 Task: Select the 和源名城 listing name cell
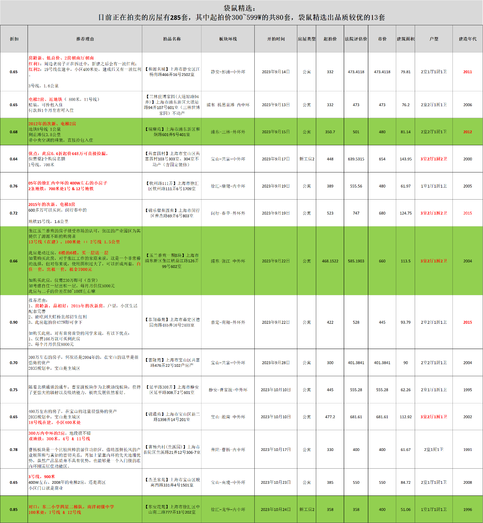point(172,72)
